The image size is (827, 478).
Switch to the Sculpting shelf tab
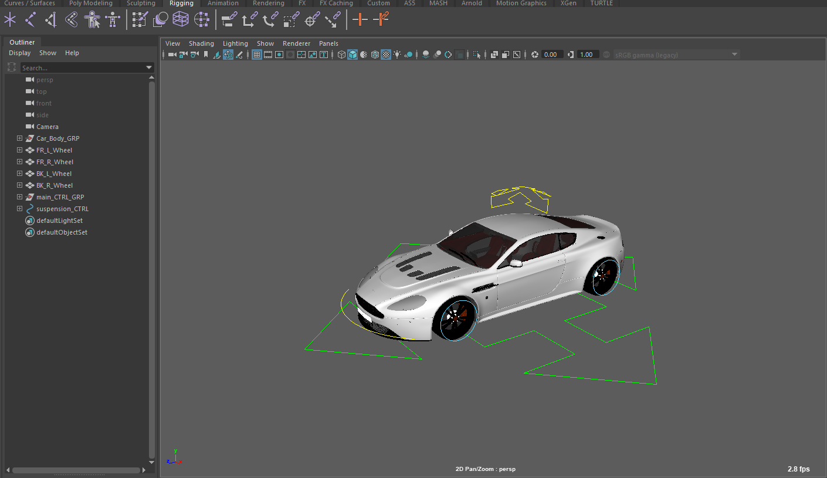[141, 4]
